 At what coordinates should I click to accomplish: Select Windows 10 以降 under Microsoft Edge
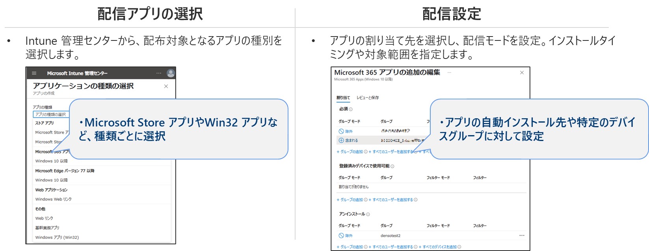[52, 180]
